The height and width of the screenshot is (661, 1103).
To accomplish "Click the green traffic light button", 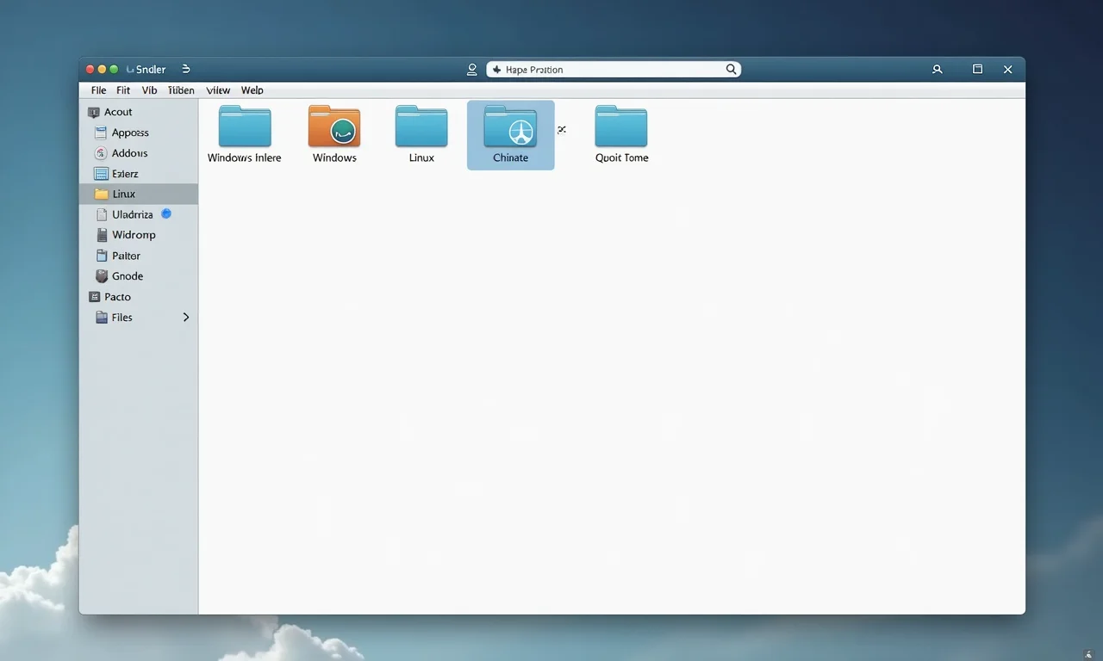I will [113, 68].
